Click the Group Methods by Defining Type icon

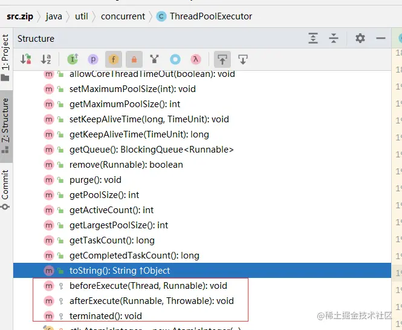(x=154, y=59)
